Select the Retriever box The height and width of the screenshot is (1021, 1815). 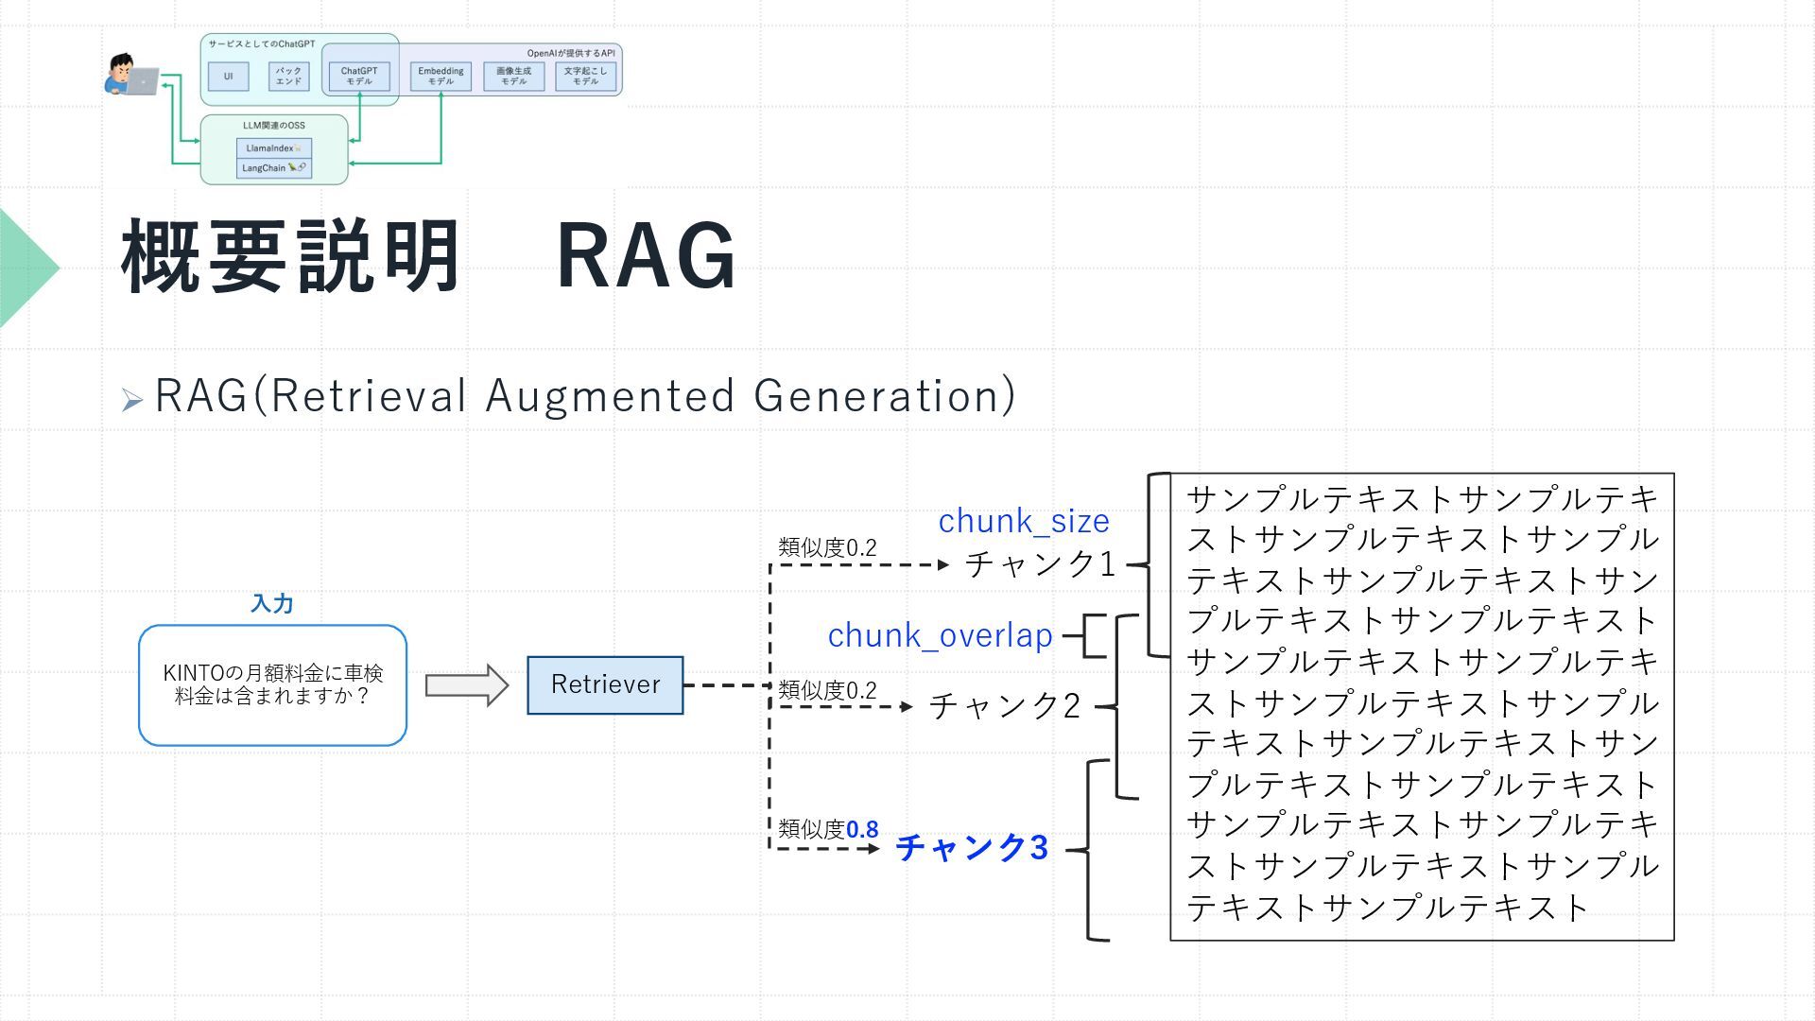[605, 685]
